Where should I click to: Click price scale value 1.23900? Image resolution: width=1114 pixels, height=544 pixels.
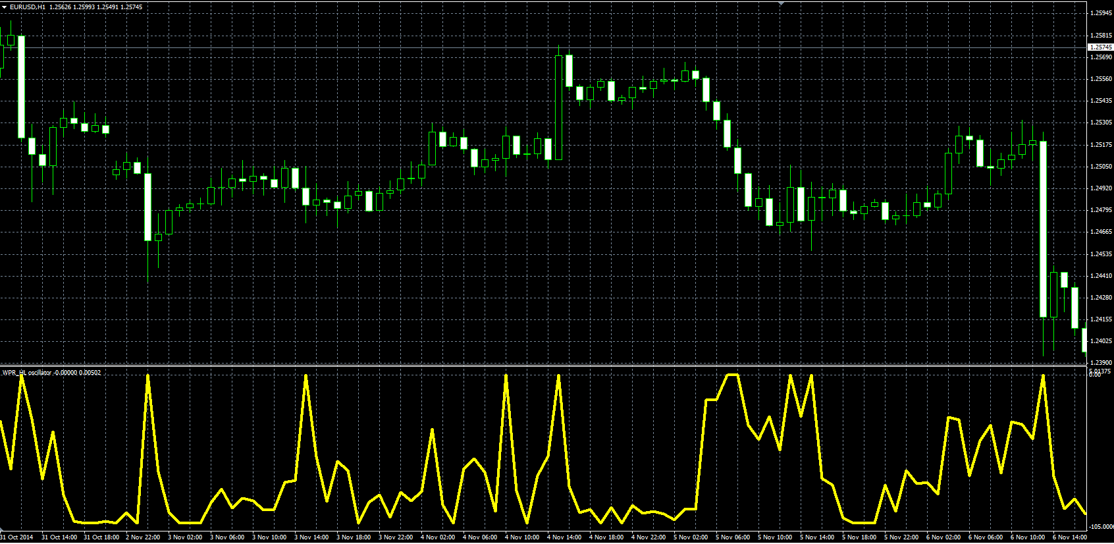(1101, 363)
